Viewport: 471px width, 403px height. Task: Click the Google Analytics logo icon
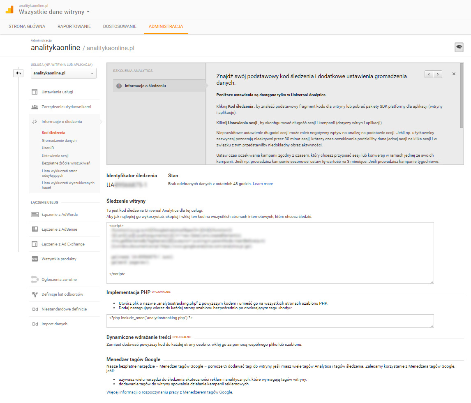[x=9, y=9]
